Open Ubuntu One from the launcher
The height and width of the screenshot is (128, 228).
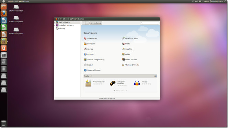pos(4,48)
